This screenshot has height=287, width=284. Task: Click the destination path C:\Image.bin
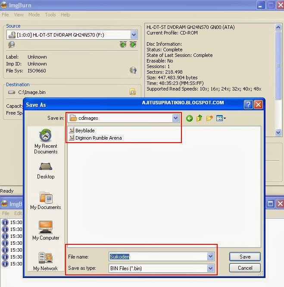tap(32, 92)
